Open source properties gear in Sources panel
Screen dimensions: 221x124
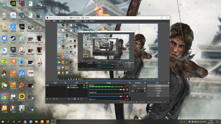pos(75,99)
